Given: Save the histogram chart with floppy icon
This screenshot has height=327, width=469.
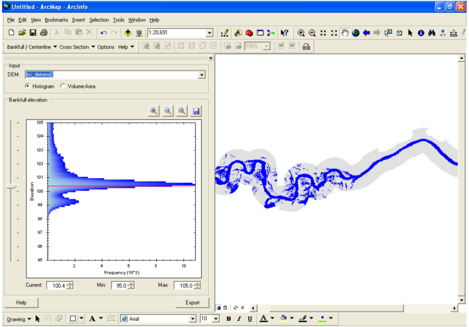Looking at the screenshot, I should click(196, 111).
